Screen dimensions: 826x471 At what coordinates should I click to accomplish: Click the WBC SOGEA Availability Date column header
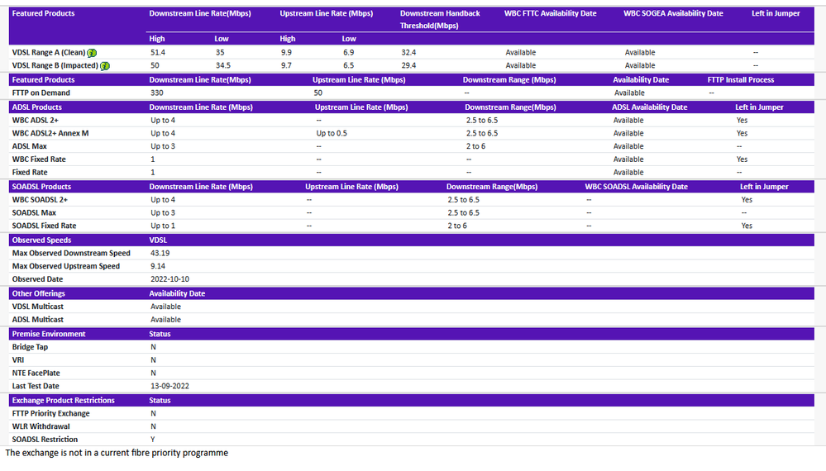(673, 14)
